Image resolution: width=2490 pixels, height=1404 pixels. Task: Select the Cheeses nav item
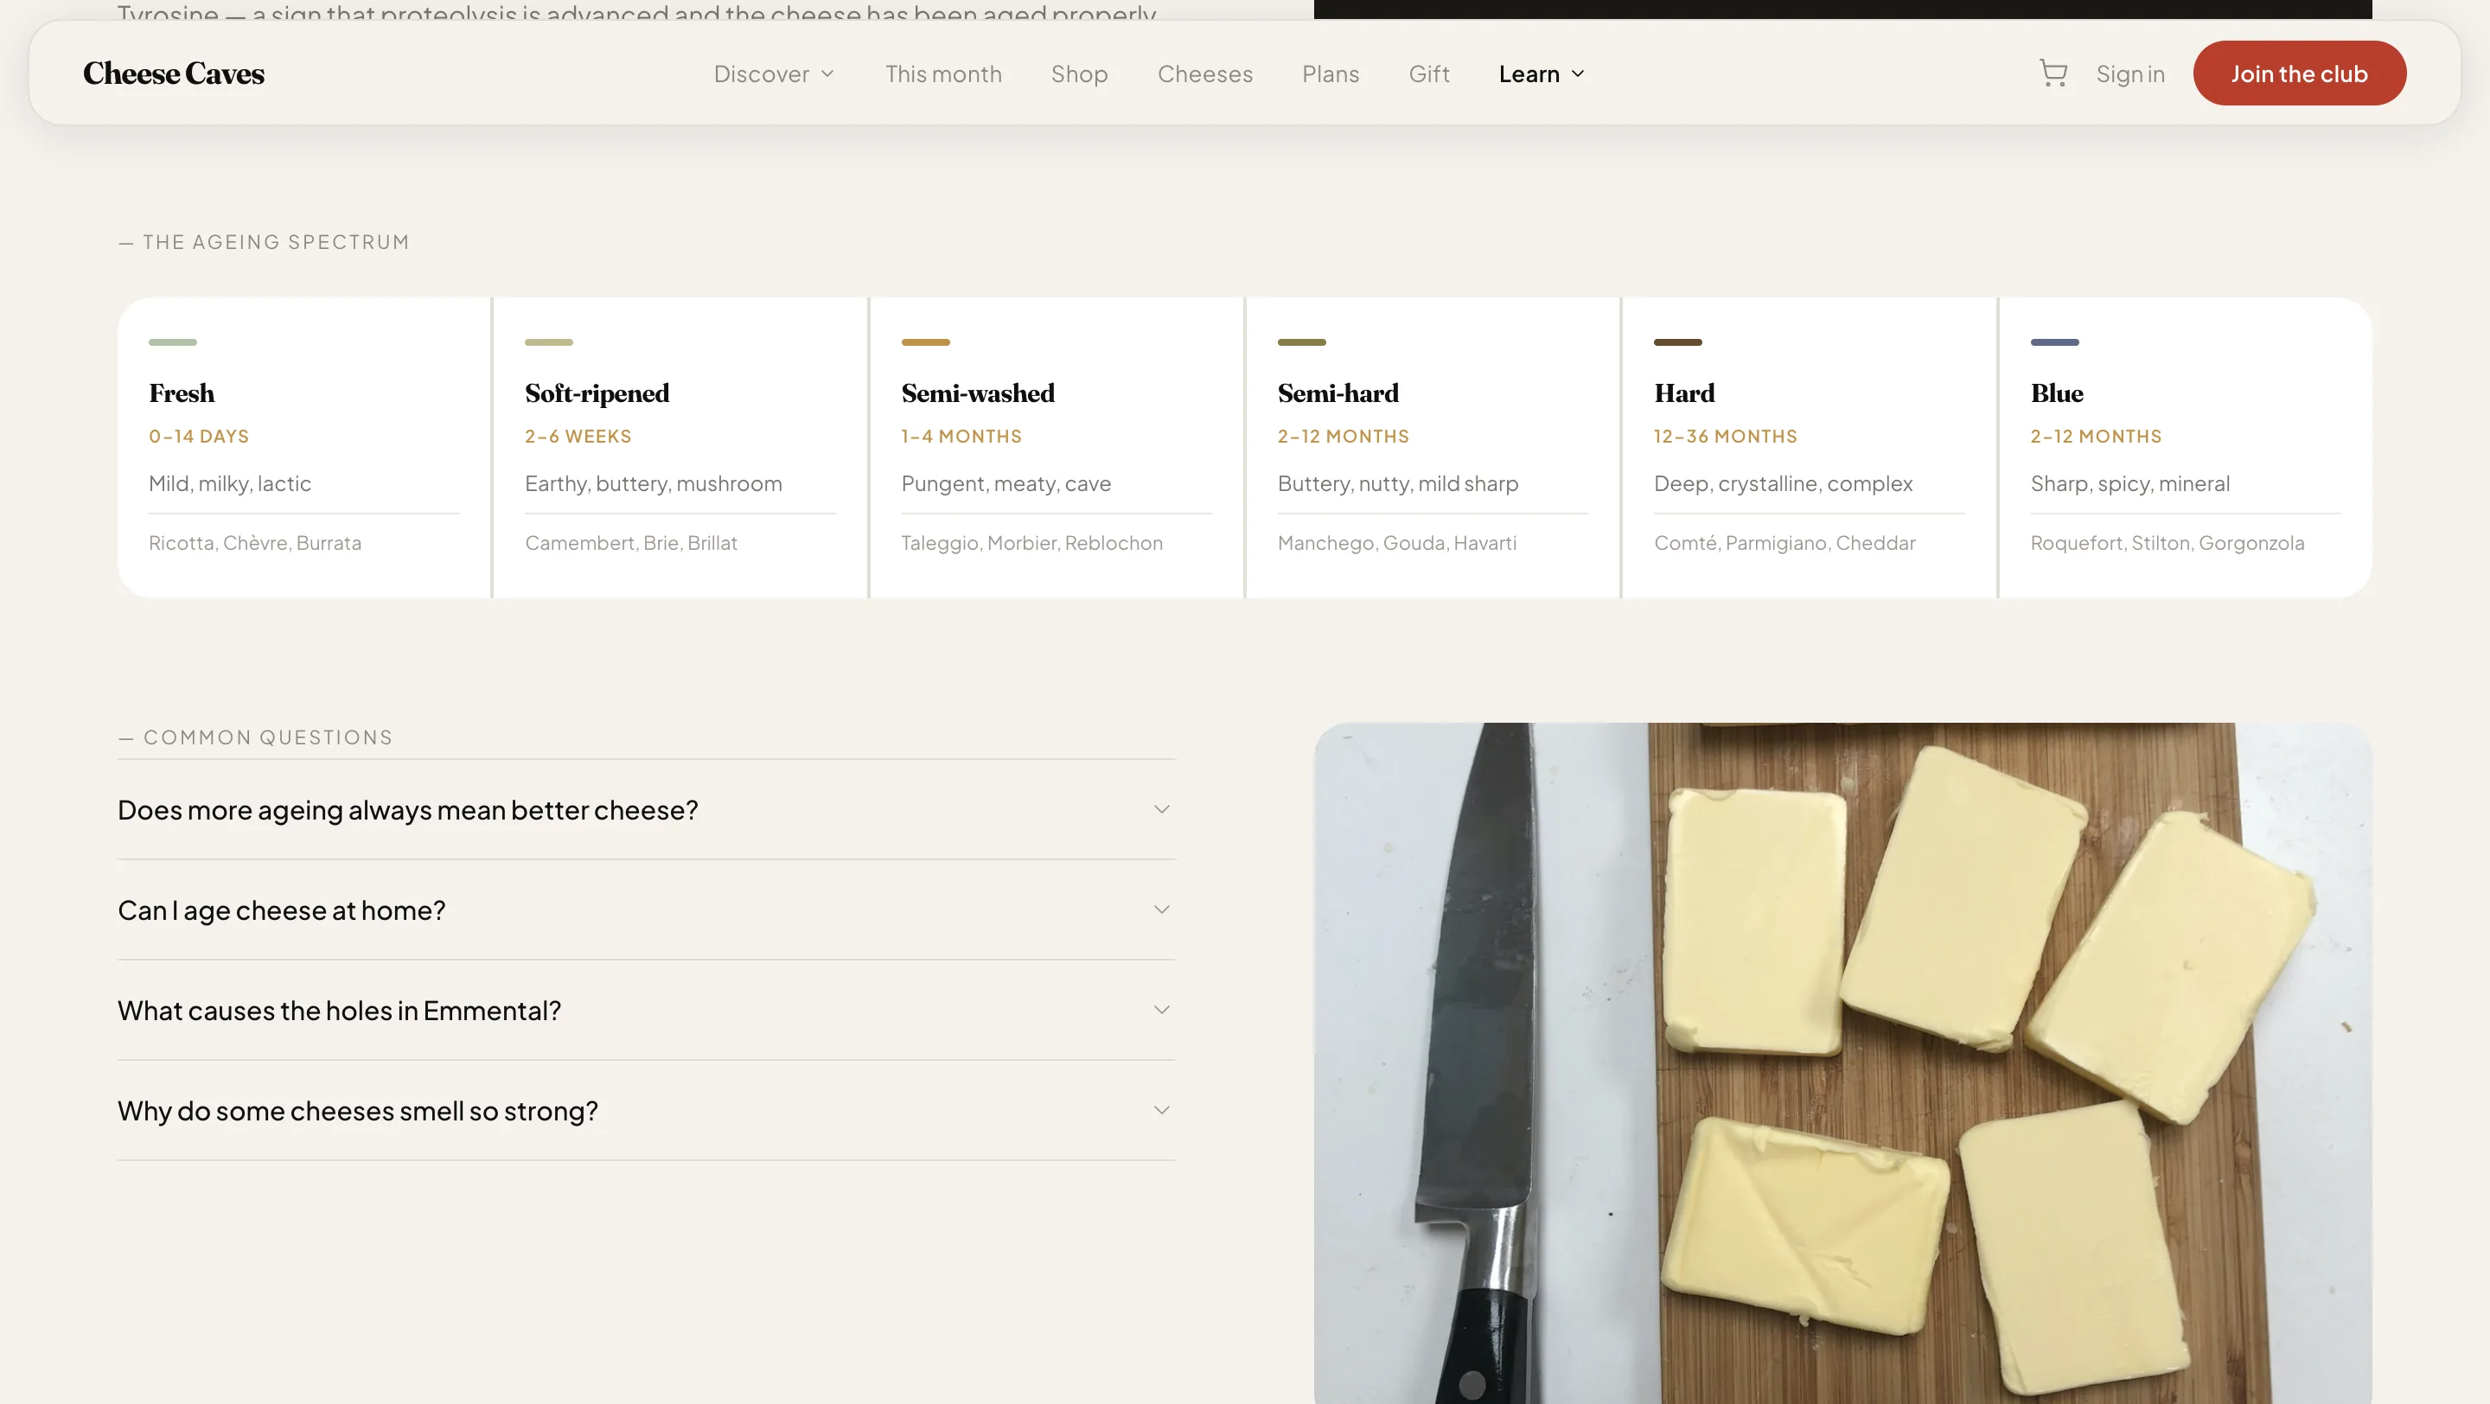(x=1204, y=73)
